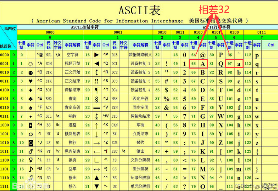
Task: Click the "\n" escape character cell
Action: [58, 143]
